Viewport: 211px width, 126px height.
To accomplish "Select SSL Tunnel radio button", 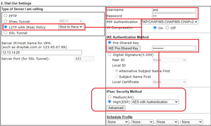I will 6,33.
